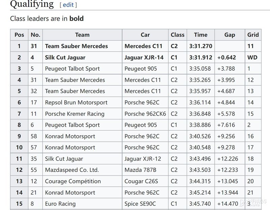The image size is (270, 210).
Task: Select the Team column header
Action: click(x=82, y=34)
